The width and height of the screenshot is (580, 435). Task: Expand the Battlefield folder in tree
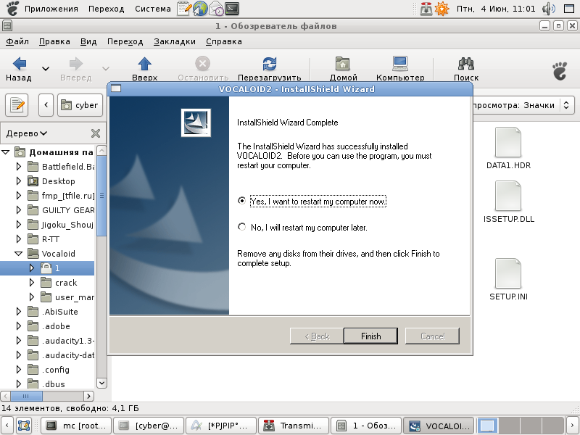point(19,167)
